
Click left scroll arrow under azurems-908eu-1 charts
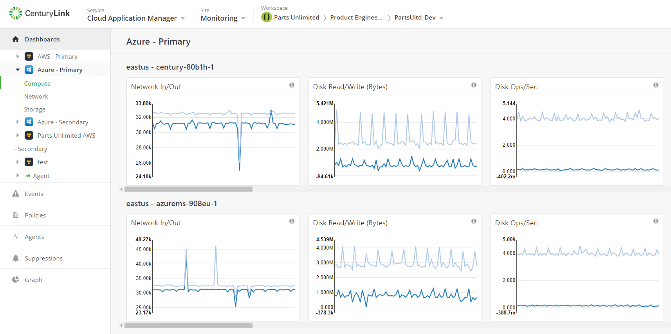[x=121, y=325]
